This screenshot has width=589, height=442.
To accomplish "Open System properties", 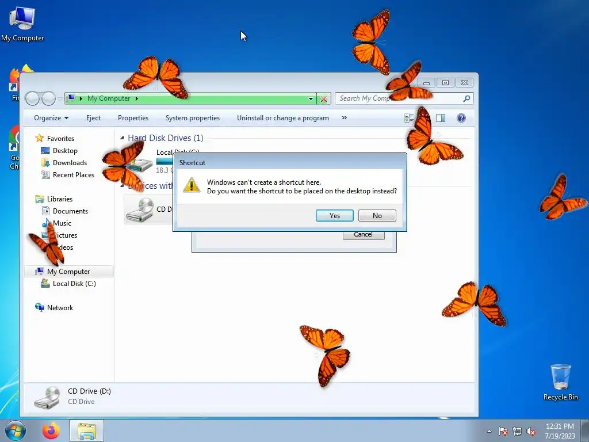I will (x=192, y=118).
